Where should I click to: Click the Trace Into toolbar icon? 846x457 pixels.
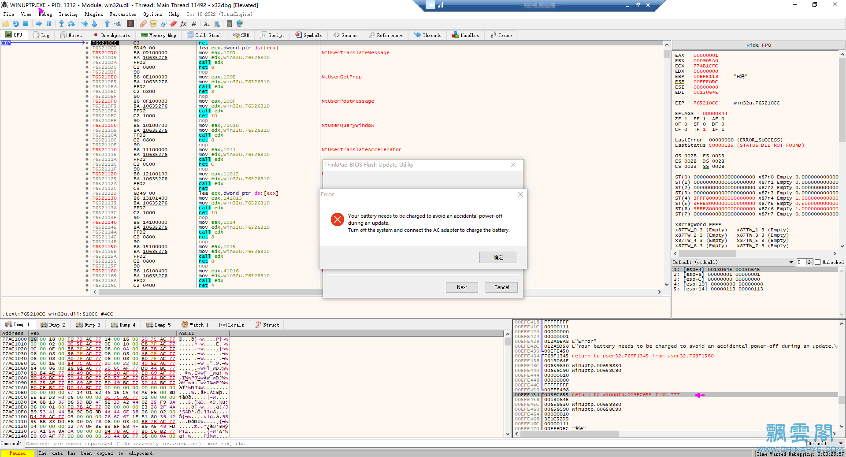coord(84,24)
